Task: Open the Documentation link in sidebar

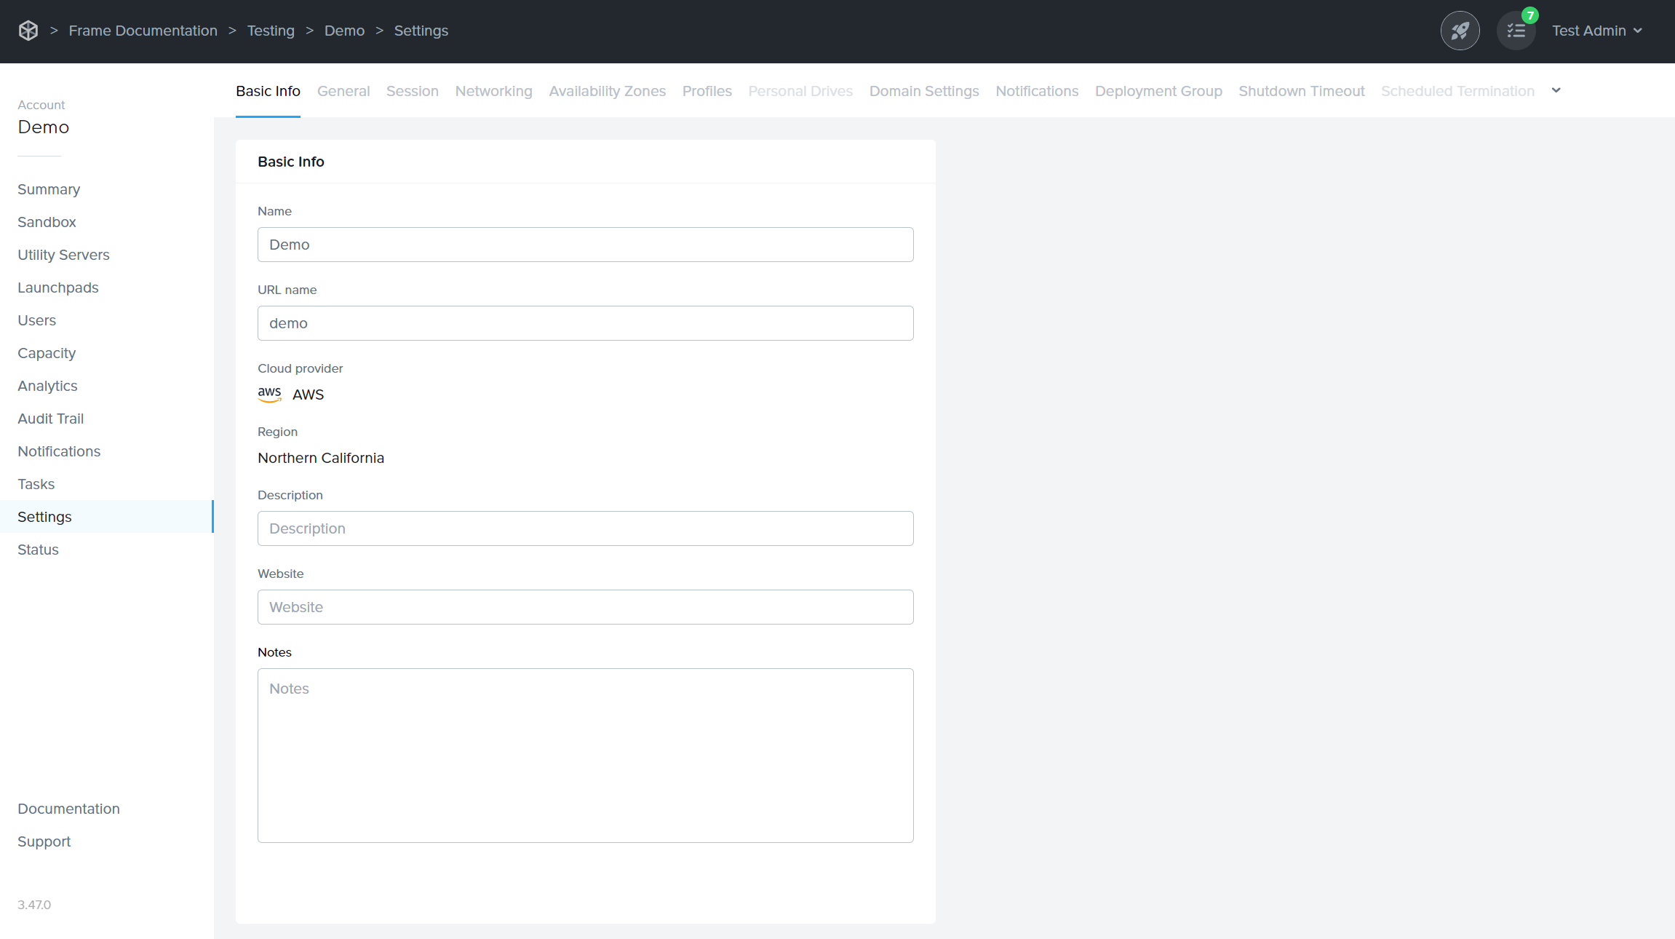Action: [x=68, y=809]
